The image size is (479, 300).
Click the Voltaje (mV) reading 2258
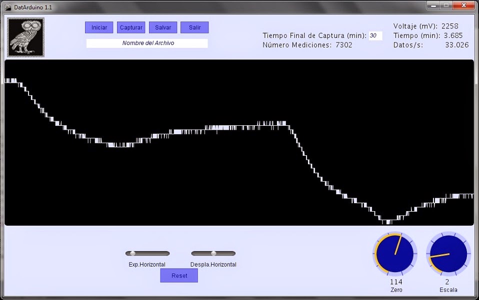tap(449, 26)
